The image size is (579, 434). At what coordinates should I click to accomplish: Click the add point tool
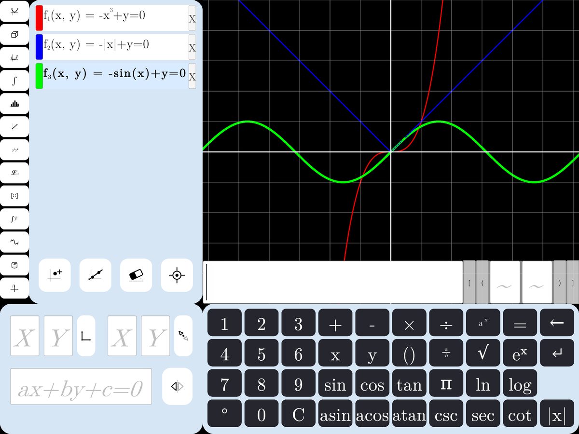(x=55, y=275)
